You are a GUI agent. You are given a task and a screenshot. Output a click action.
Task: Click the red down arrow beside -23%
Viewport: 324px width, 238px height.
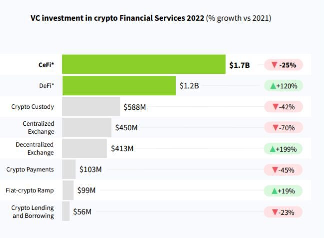[x=275, y=212]
